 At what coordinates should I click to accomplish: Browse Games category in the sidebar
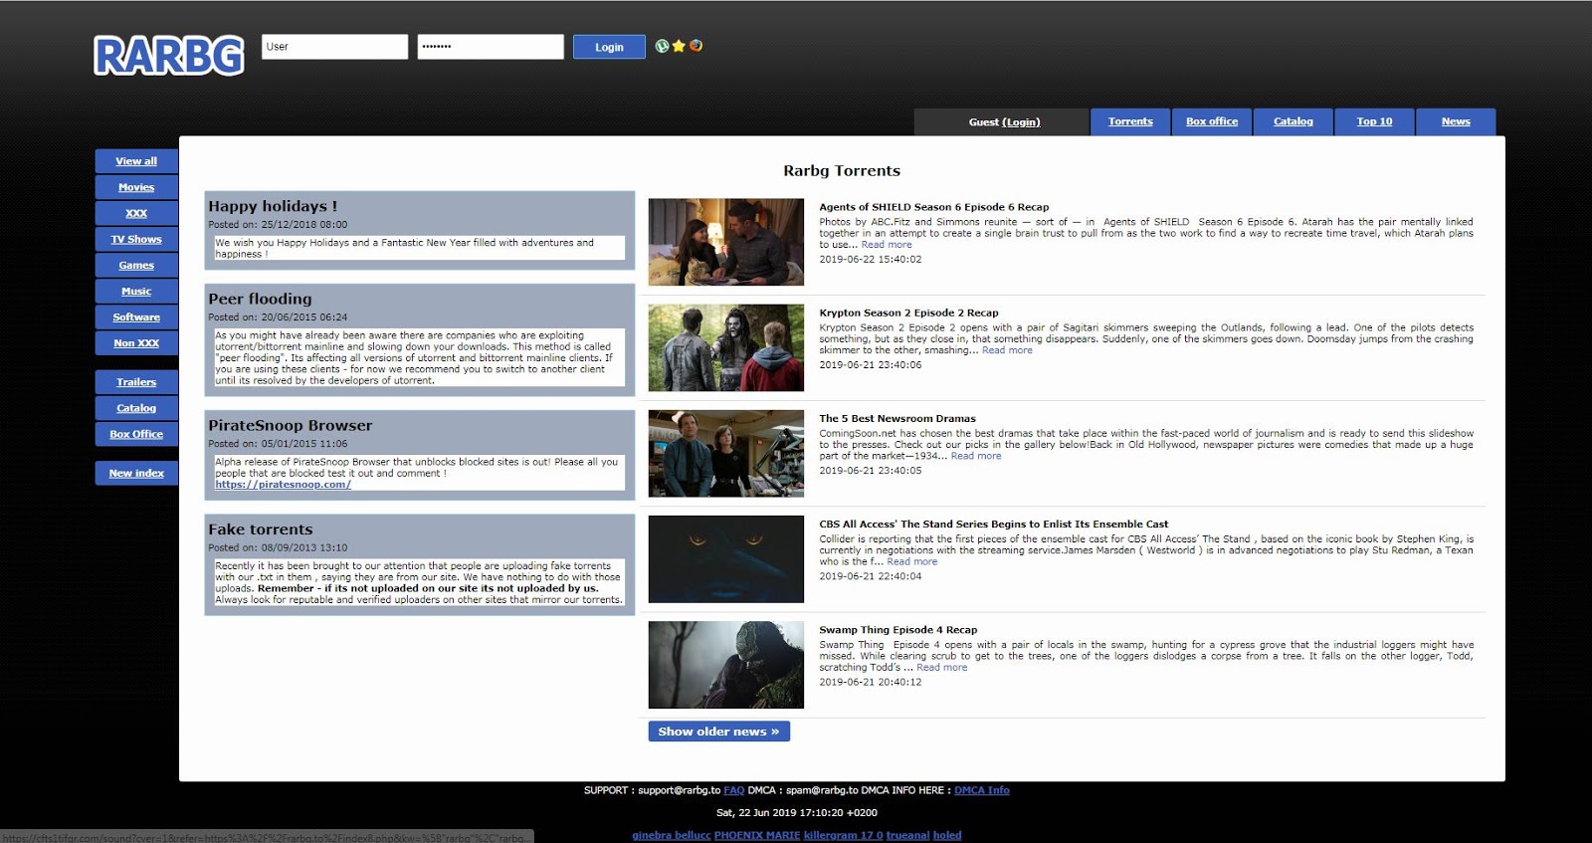click(x=136, y=265)
